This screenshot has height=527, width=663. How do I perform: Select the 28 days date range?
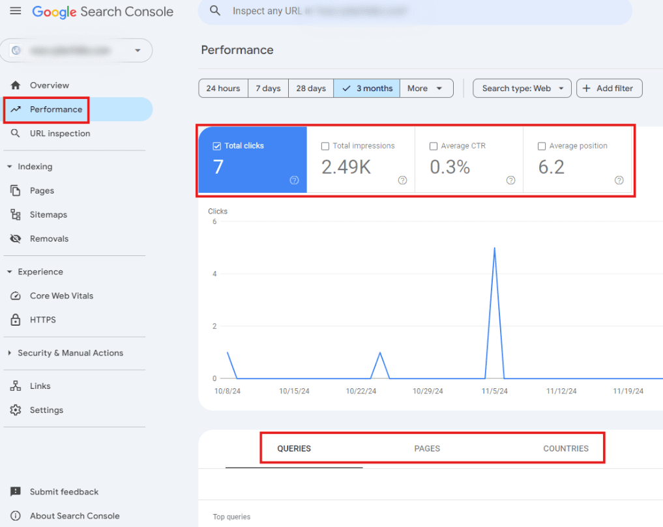311,89
